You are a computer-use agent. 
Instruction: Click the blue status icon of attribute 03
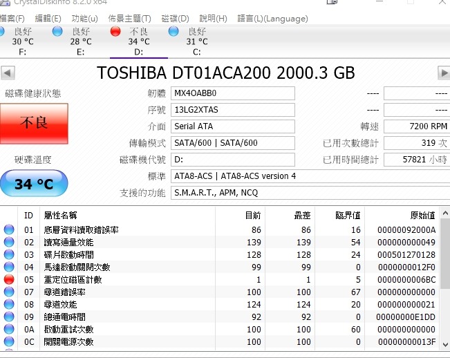(x=9, y=254)
